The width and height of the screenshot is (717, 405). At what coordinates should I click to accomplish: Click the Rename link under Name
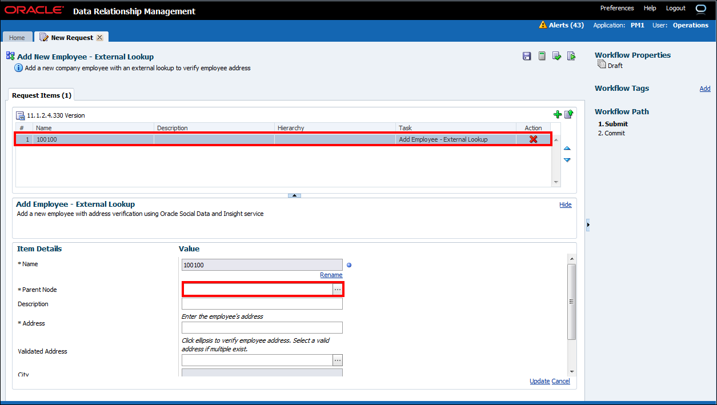(331, 275)
